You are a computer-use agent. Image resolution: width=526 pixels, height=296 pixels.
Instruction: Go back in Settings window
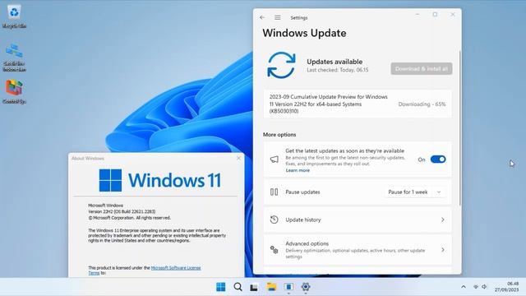pyautogui.click(x=262, y=17)
